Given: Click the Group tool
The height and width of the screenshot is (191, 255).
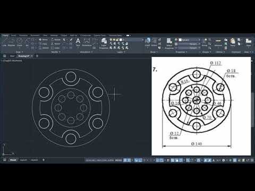Looking at the screenshot, I should [205, 42].
